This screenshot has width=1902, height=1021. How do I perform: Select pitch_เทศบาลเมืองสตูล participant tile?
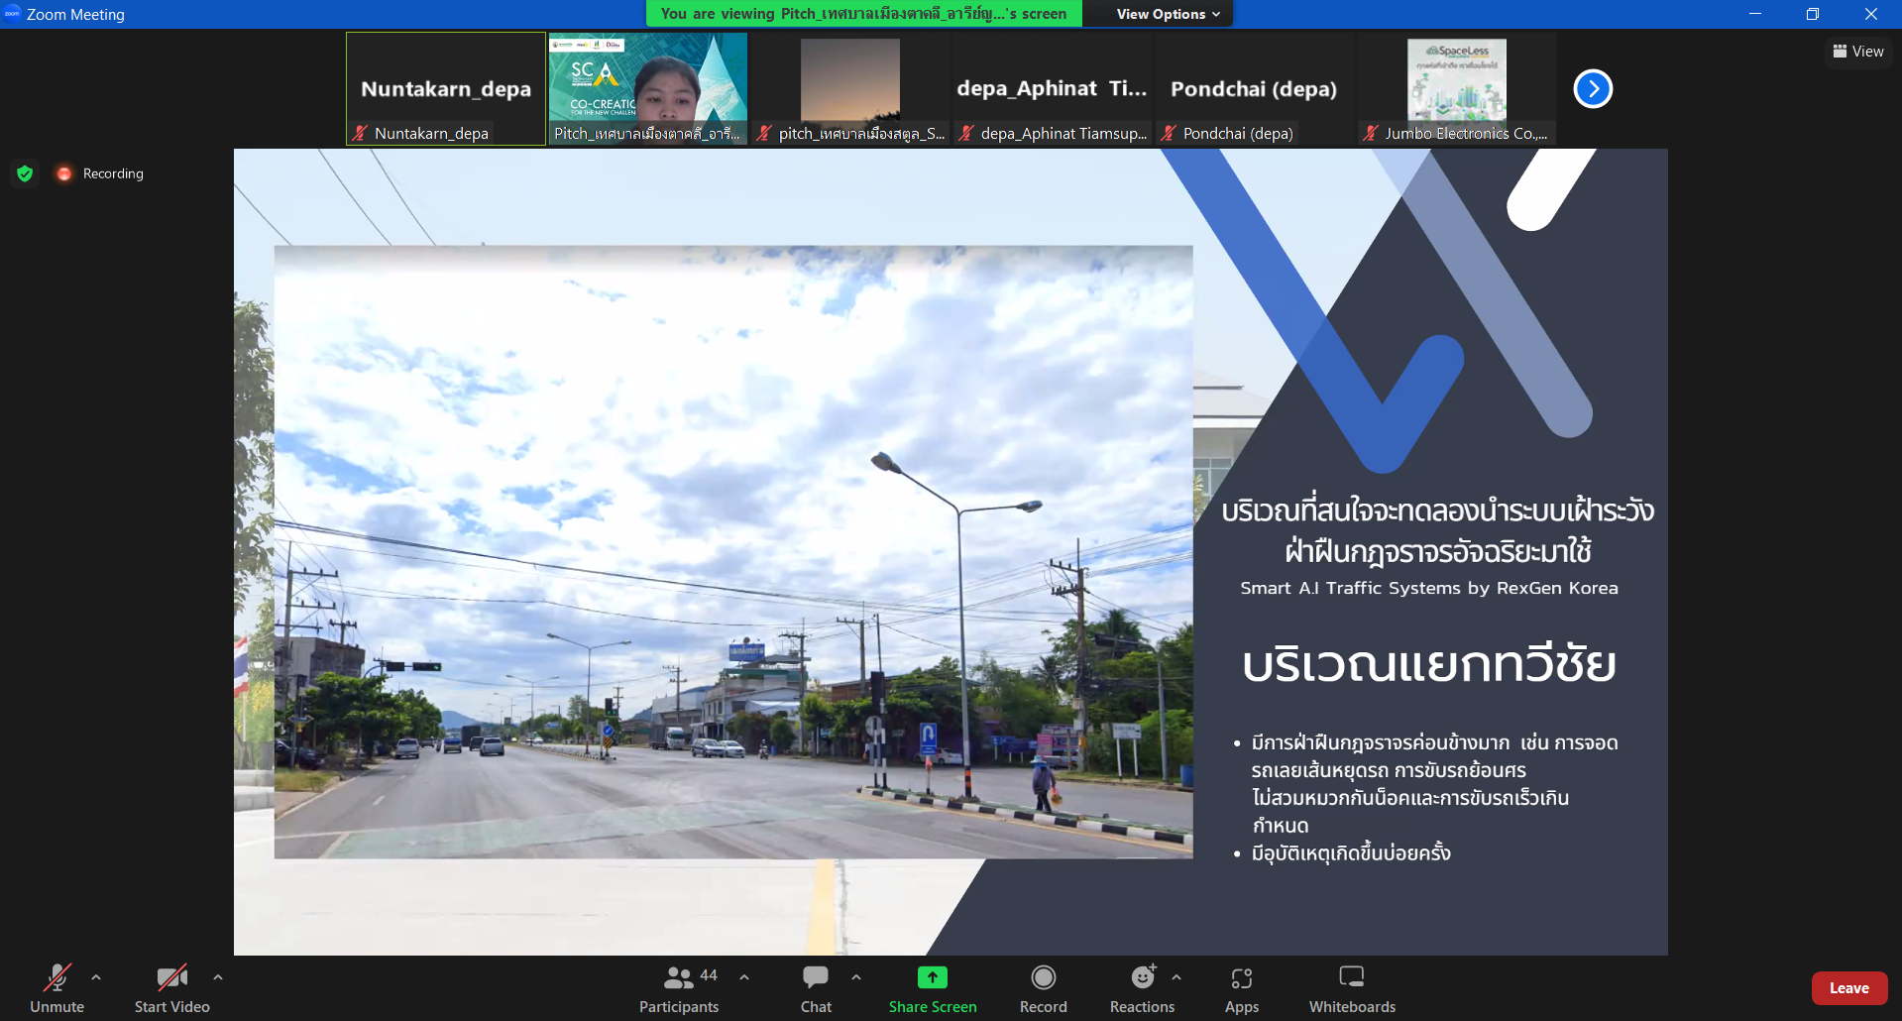[850, 89]
